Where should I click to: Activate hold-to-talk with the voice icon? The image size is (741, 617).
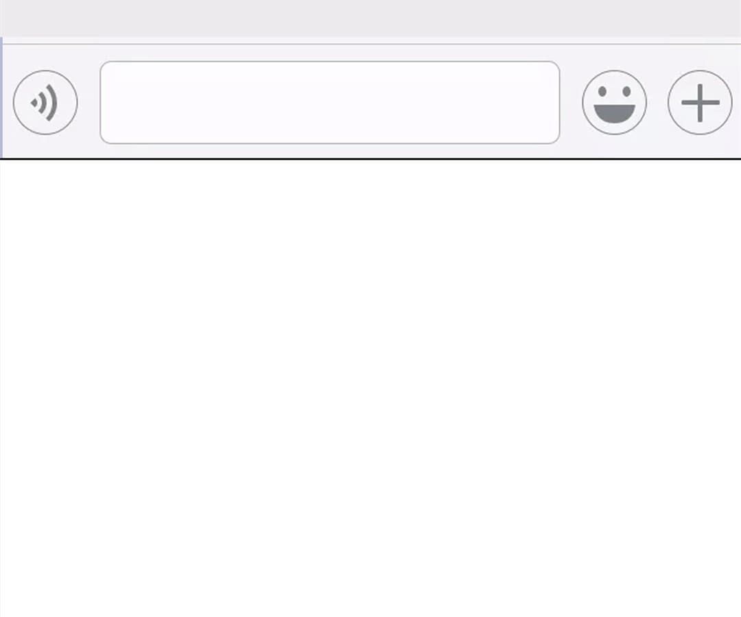[x=45, y=102]
